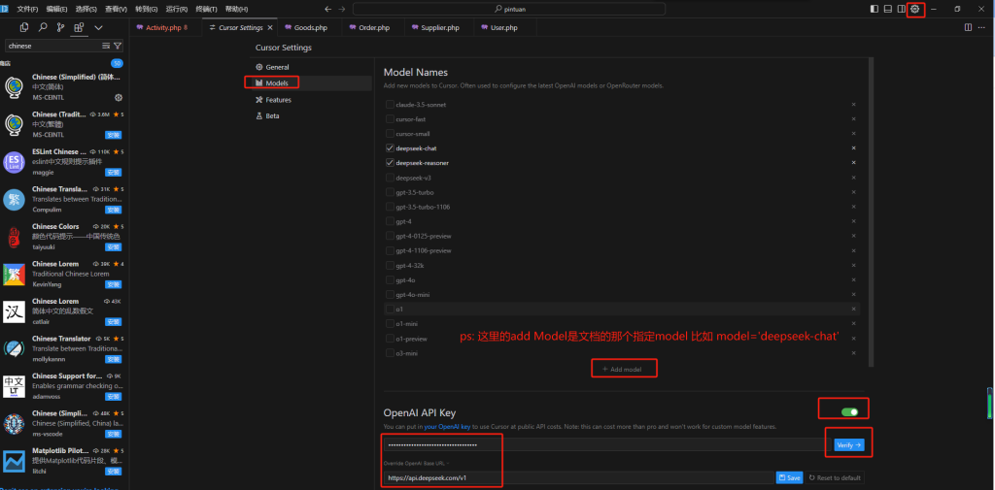Expand additional views chevron in sidebar

point(98,27)
